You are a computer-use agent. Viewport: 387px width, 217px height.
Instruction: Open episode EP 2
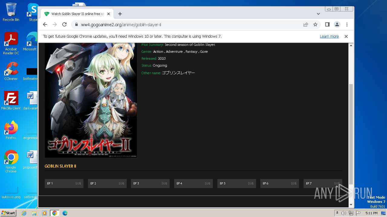point(107,184)
